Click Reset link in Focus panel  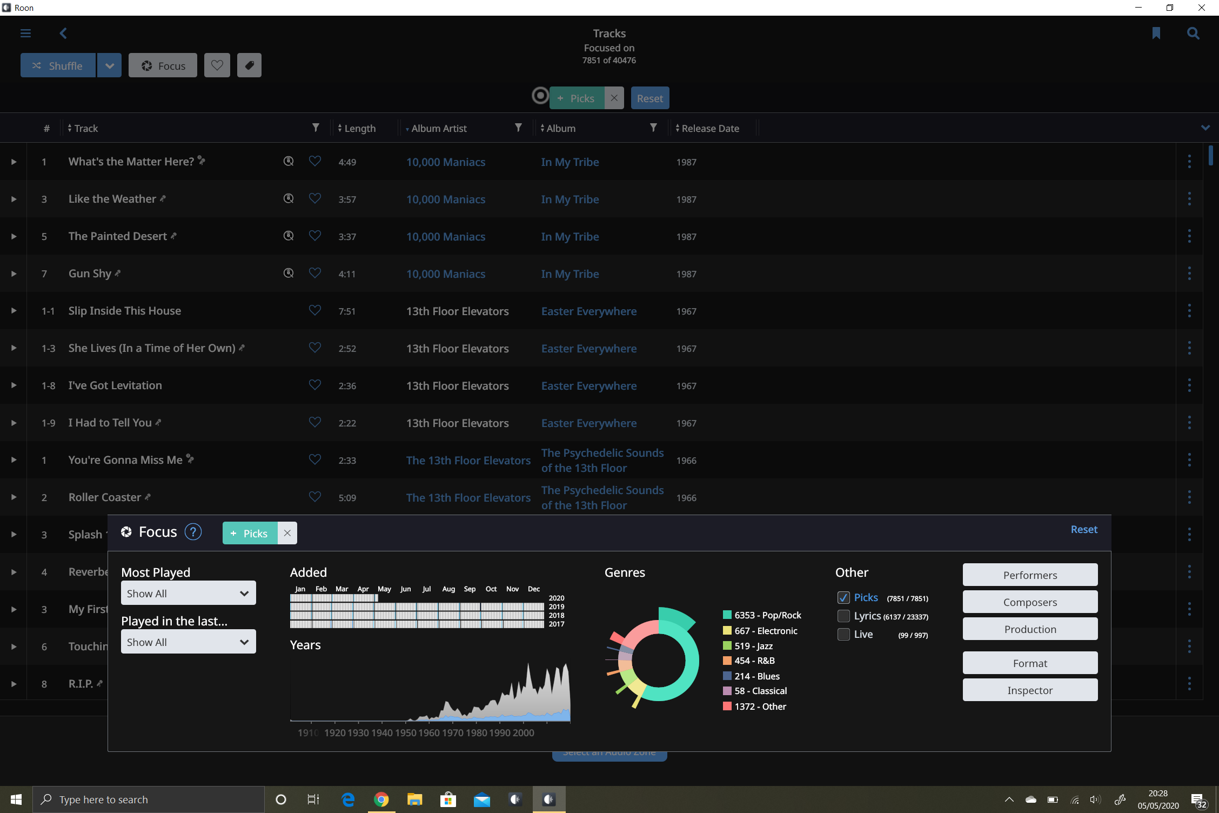coord(1084,529)
